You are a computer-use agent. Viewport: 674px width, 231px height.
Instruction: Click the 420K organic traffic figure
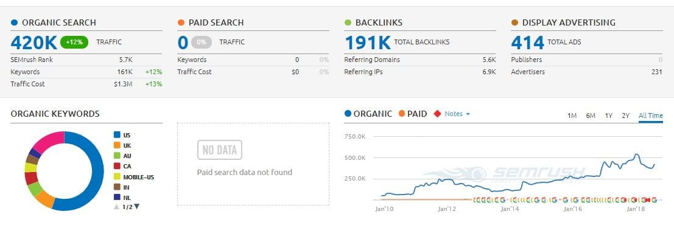(34, 43)
